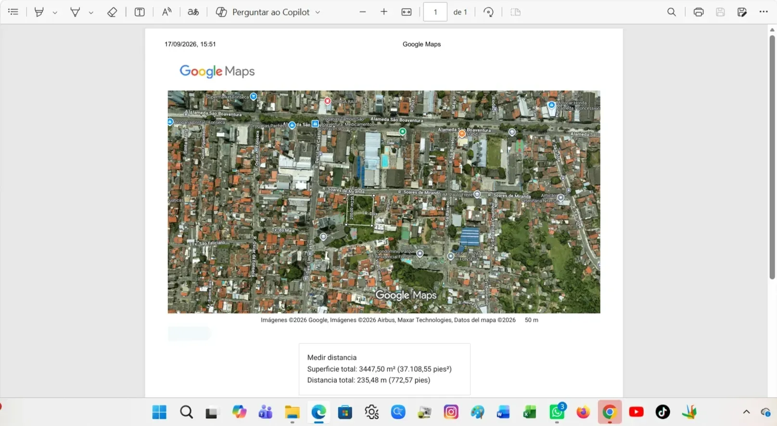Viewport: 777px width, 426px height.
Task: Zoom out with the minus button
Action: click(363, 12)
